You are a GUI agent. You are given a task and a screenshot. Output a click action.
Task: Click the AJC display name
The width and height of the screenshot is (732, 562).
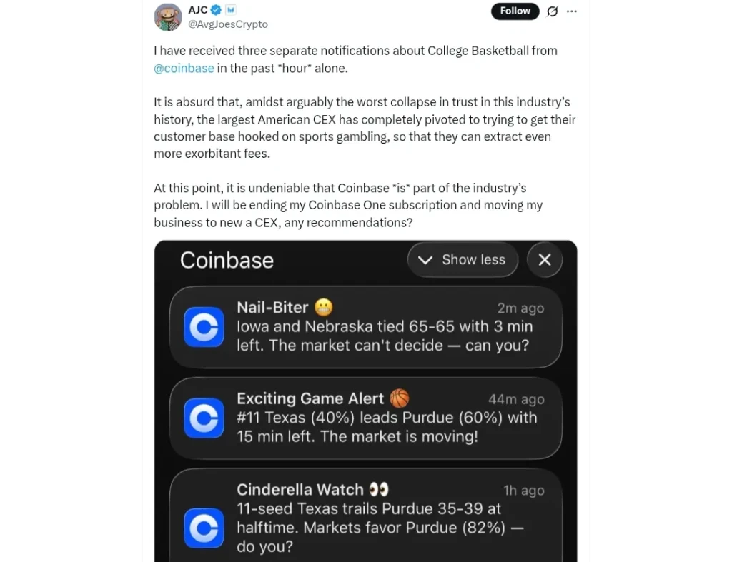pos(198,10)
